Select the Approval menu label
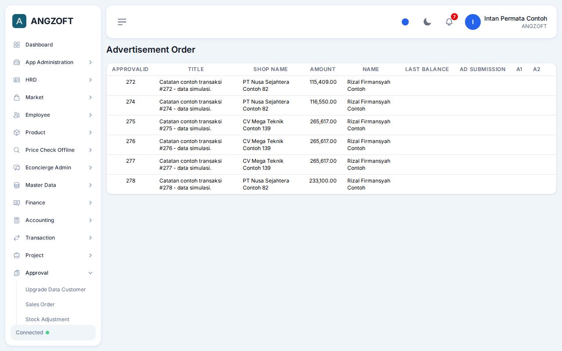 click(x=37, y=273)
